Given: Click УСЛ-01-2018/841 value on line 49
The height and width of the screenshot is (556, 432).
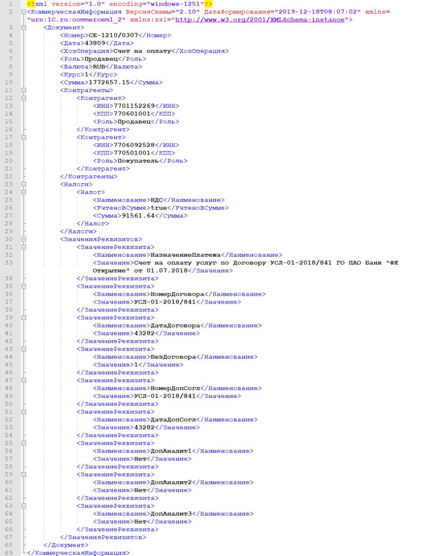Looking at the screenshot, I should pyautogui.click(x=165, y=396).
